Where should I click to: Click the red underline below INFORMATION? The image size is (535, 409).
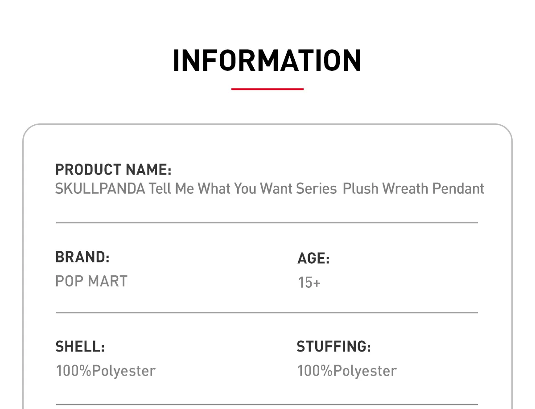267,89
